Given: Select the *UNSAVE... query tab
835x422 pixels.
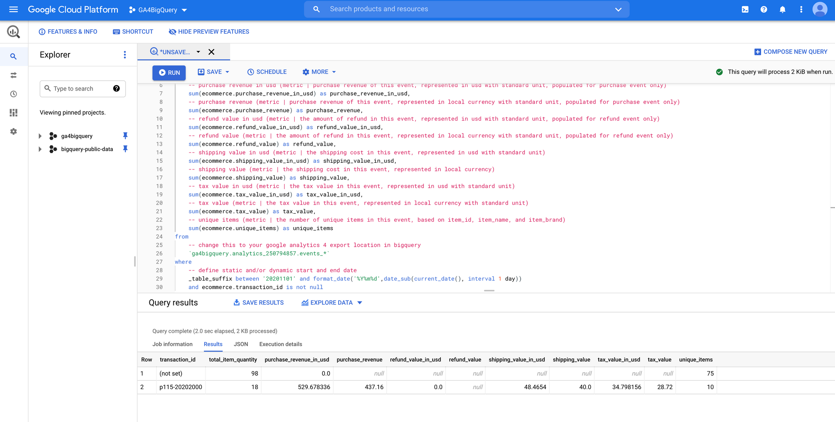Looking at the screenshot, I should [x=170, y=52].
